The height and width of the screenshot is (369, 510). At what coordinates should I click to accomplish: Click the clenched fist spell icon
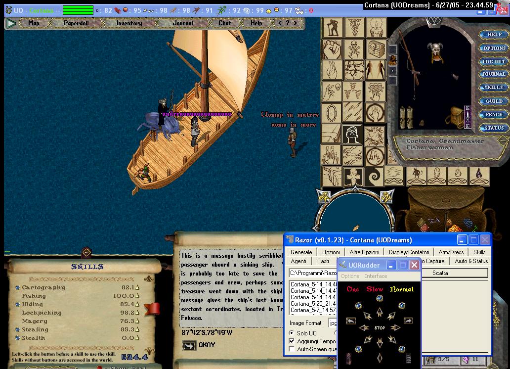(332, 49)
